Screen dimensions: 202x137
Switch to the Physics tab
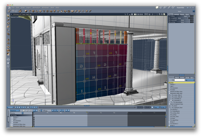click(x=182, y=14)
